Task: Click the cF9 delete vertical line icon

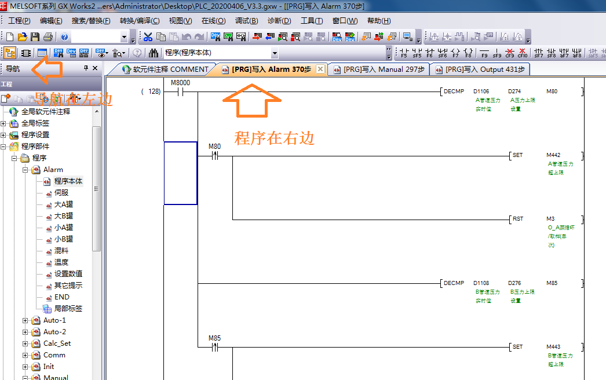Action: 510,53
